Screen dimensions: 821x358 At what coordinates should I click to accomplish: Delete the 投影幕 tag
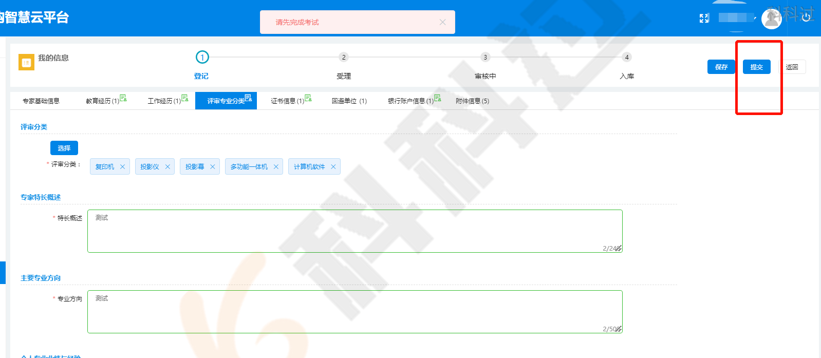point(212,167)
